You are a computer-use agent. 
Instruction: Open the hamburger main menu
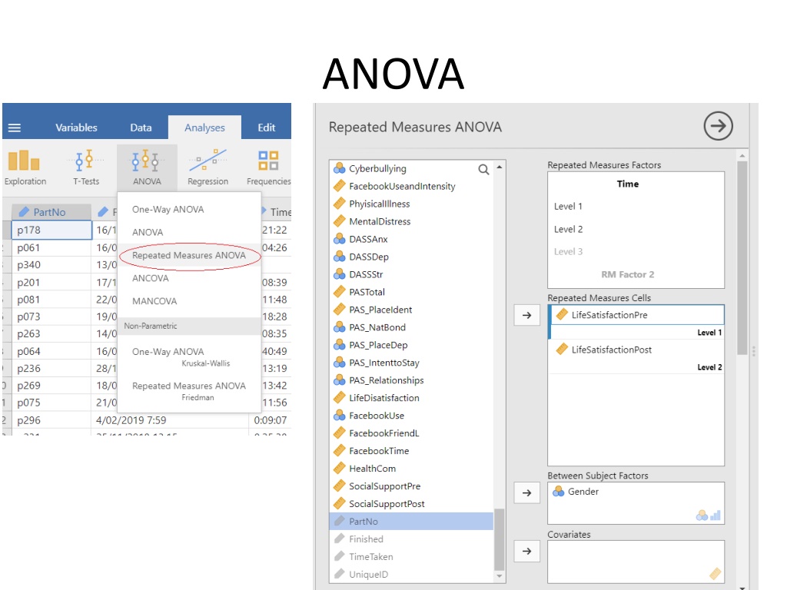[15, 128]
